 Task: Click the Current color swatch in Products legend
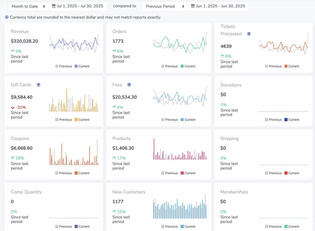182,173
